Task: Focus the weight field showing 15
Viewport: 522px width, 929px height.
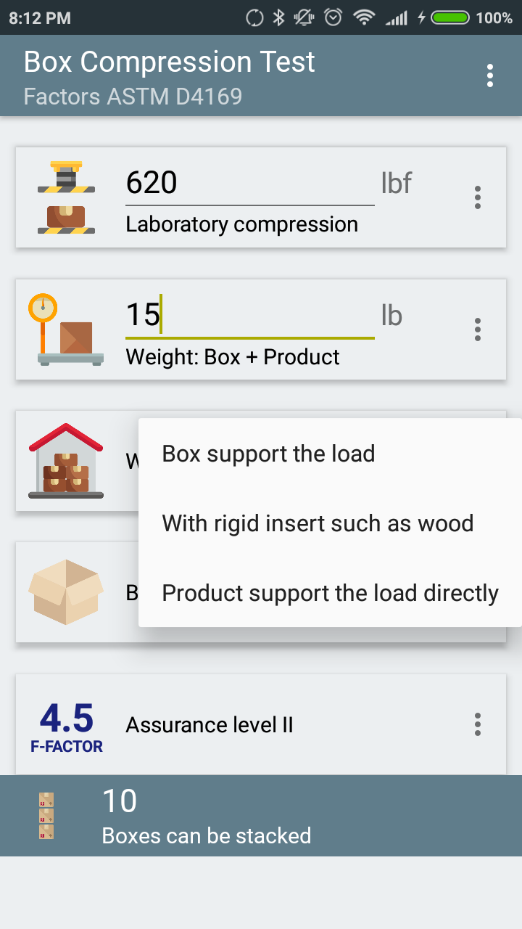Action: click(249, 316)
